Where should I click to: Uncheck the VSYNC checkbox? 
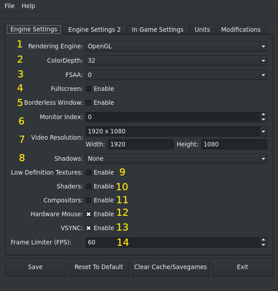coord(89,228)
